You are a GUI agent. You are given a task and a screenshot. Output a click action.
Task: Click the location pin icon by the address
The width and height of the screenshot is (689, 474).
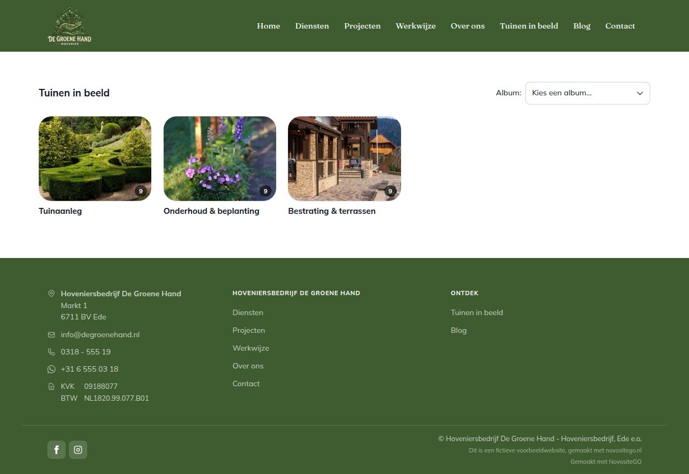(52, 294)
